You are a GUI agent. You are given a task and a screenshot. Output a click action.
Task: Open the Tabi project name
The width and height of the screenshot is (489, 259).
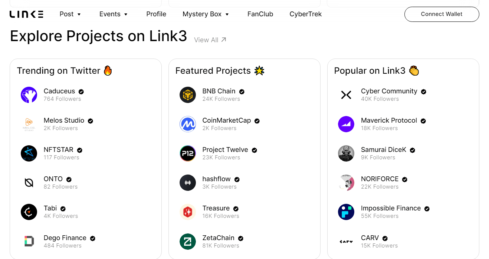pos(50,208)
